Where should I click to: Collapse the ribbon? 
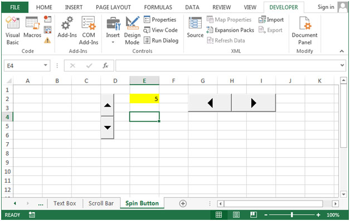point(342,51)
